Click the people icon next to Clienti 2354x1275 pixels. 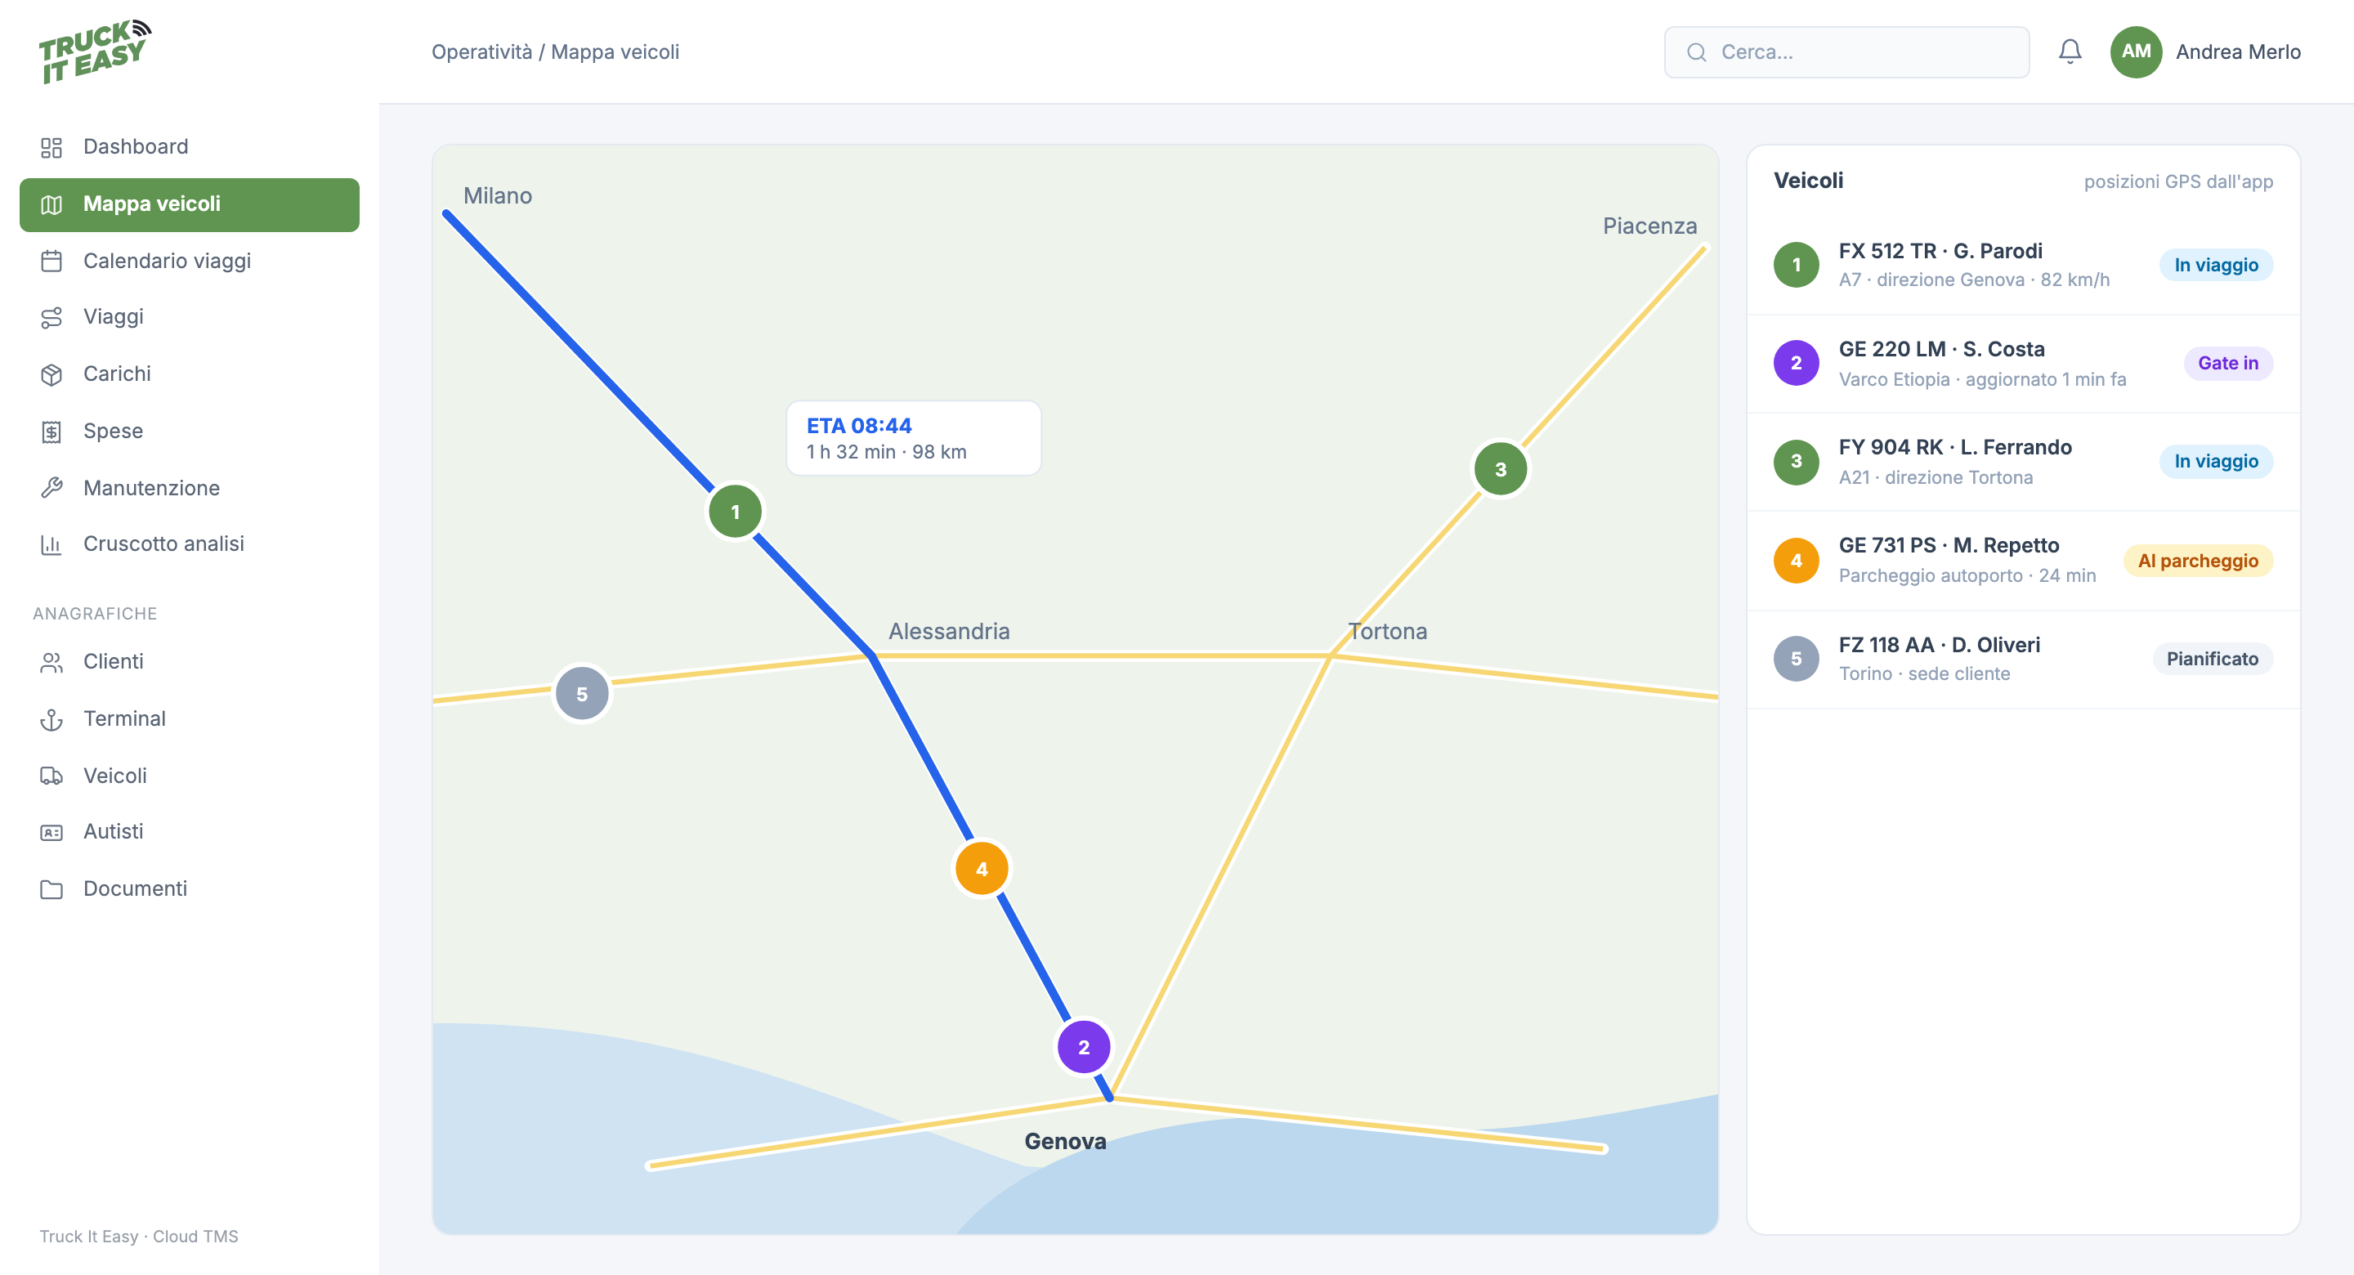[x=51, y=663]
